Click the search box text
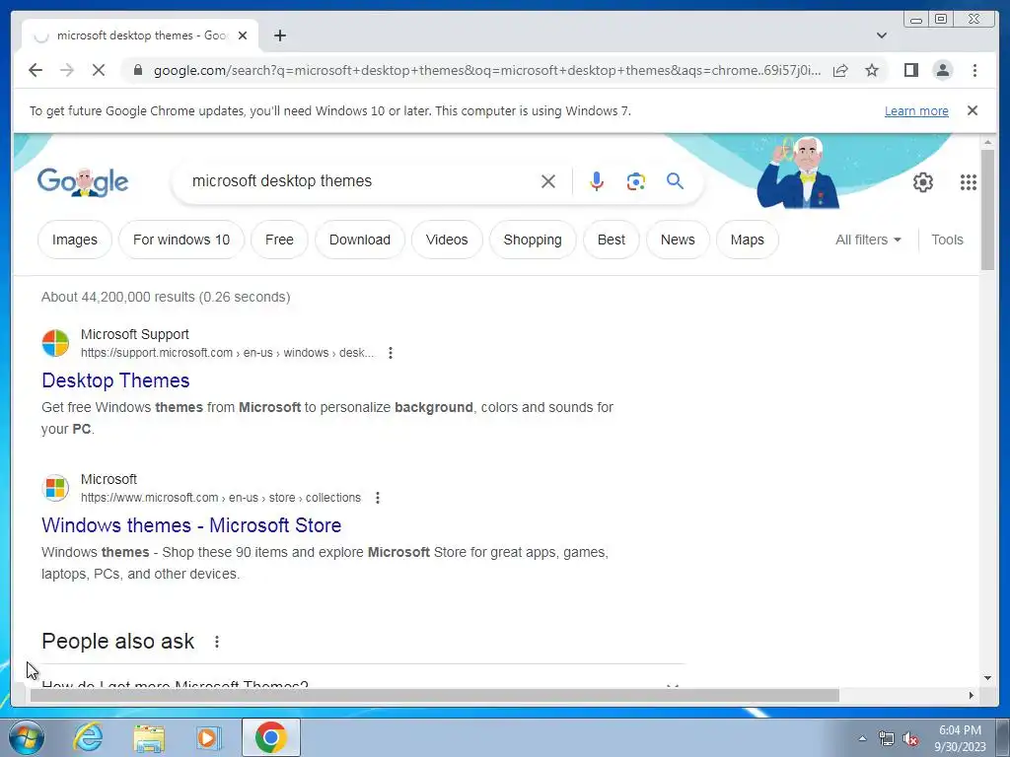1010x757 pixels. [x=281, y=181]
